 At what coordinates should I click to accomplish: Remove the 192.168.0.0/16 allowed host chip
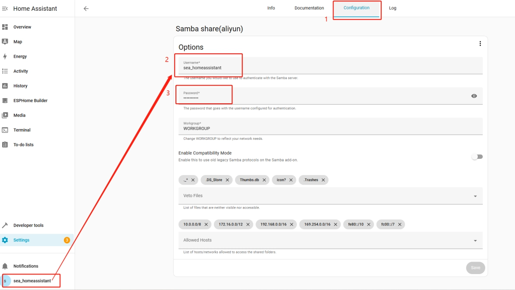tap(292, 225)
